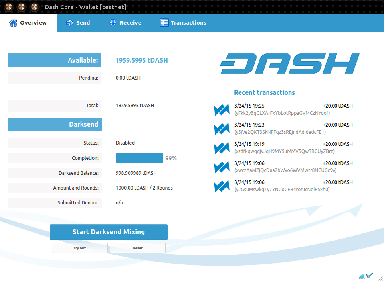Open the Overview tab
The height and width of the screenshot is (282, 384).
coord(28,23)
